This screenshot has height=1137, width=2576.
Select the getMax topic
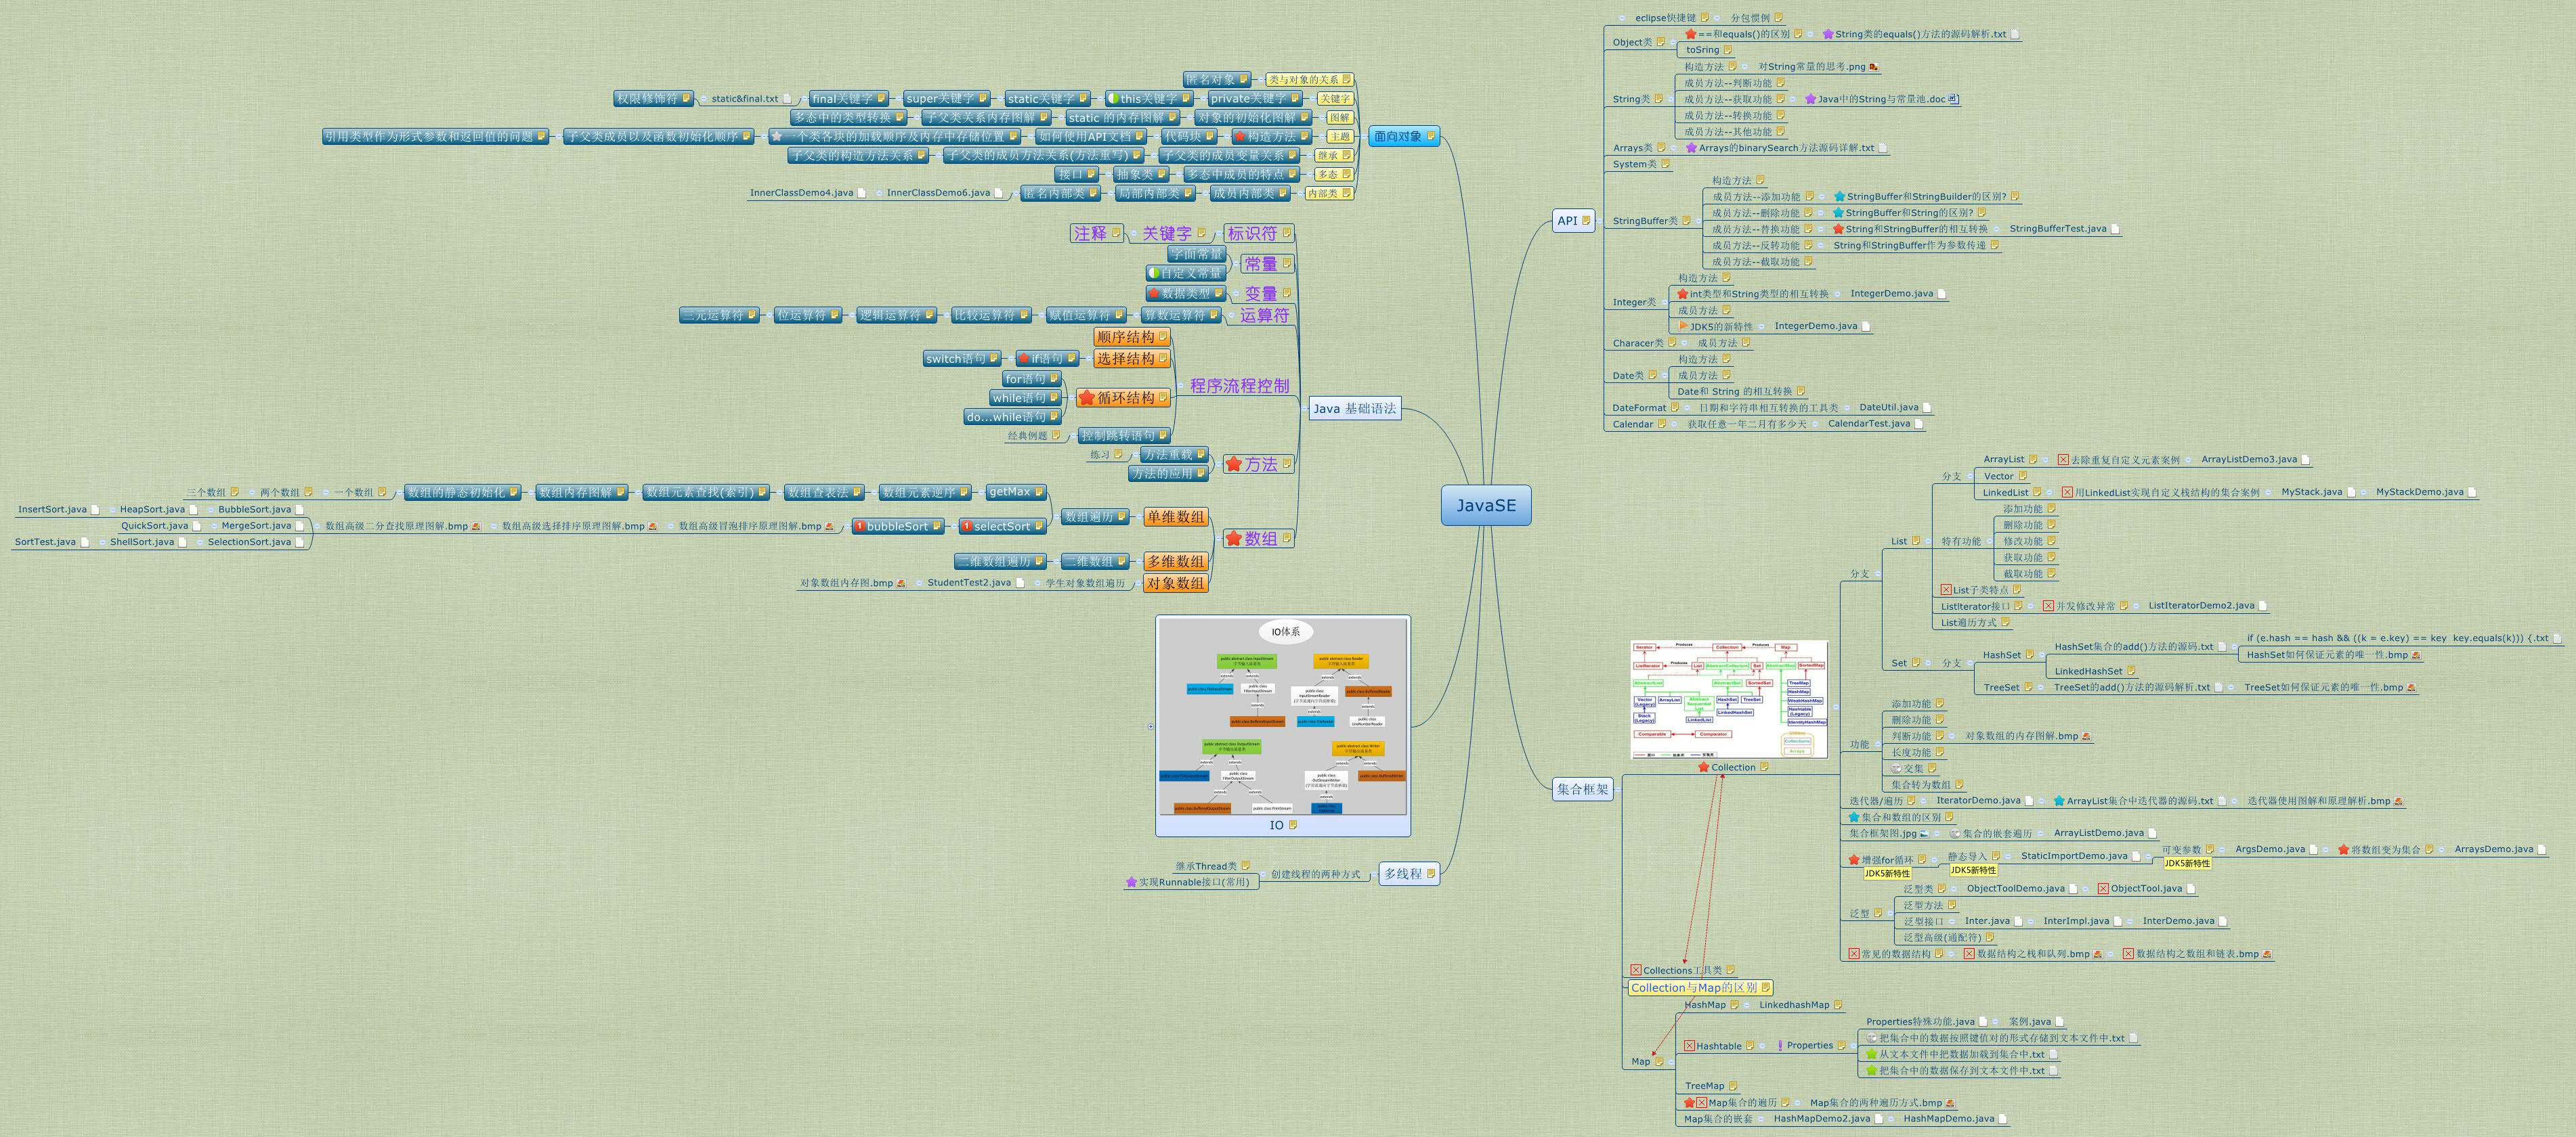point(1016,491)
